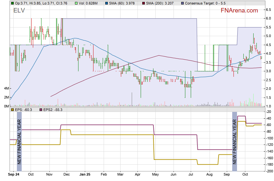Select the left NEW FINANCIAL YEAR marker
Screen dimensions: 274x181
pyautogui.click(x=19, y=141)
